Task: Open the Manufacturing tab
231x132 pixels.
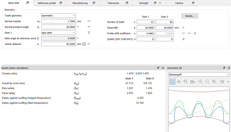Action: pos(80,3)
